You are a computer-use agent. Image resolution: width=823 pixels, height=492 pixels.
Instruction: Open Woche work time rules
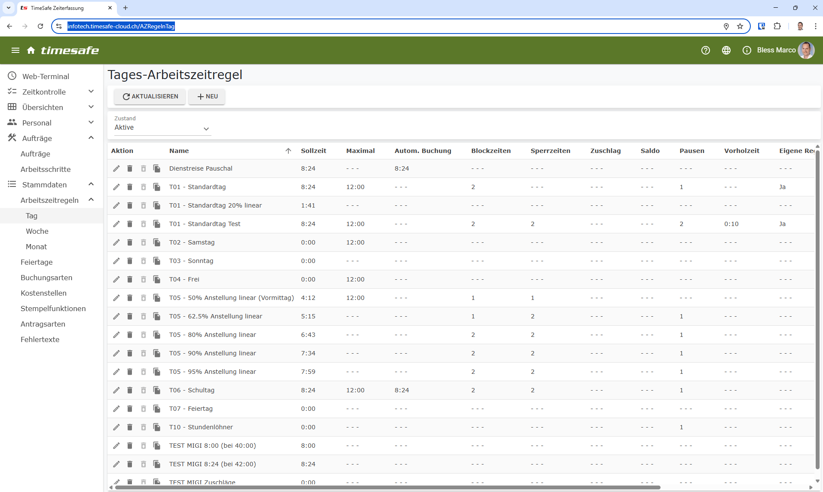(x=37, y=231)
